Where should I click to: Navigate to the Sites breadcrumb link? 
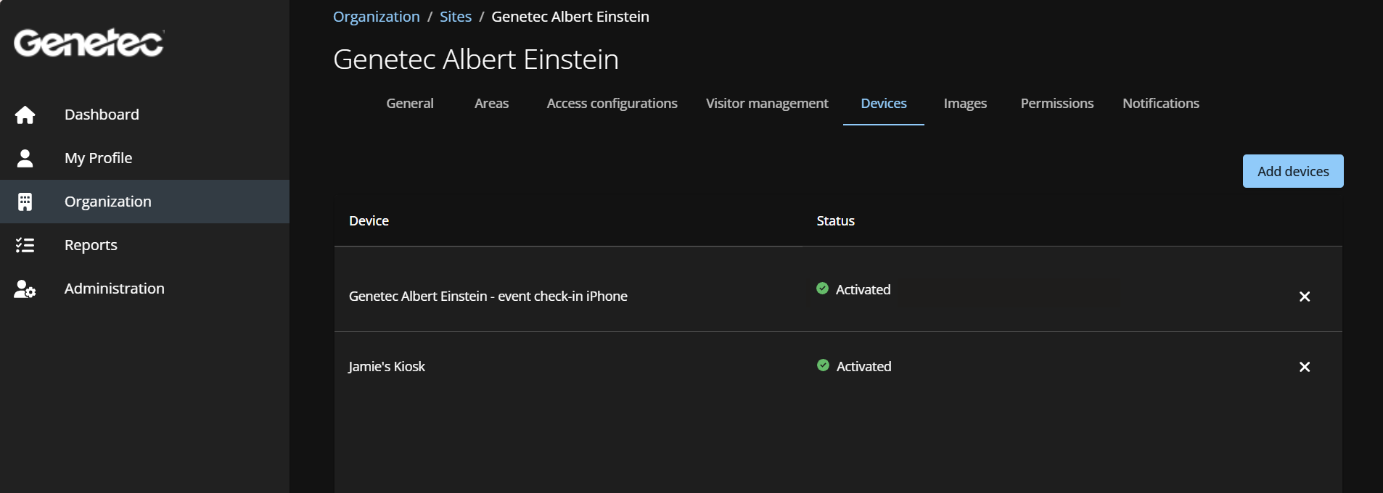455,17
